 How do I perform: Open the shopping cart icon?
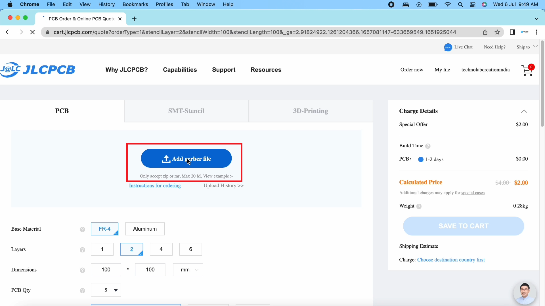(527, 70)
